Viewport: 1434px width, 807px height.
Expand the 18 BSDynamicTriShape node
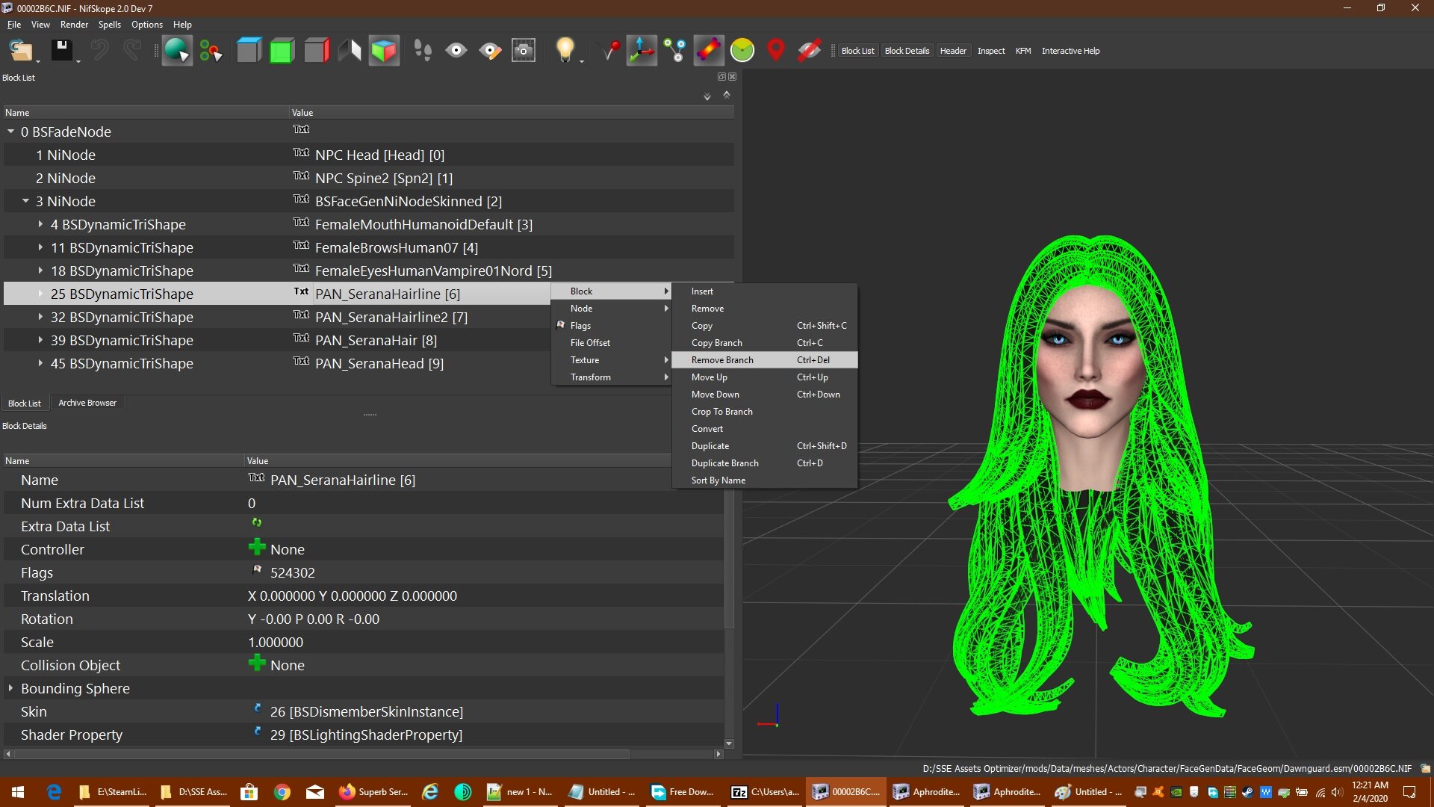(40, 270)
